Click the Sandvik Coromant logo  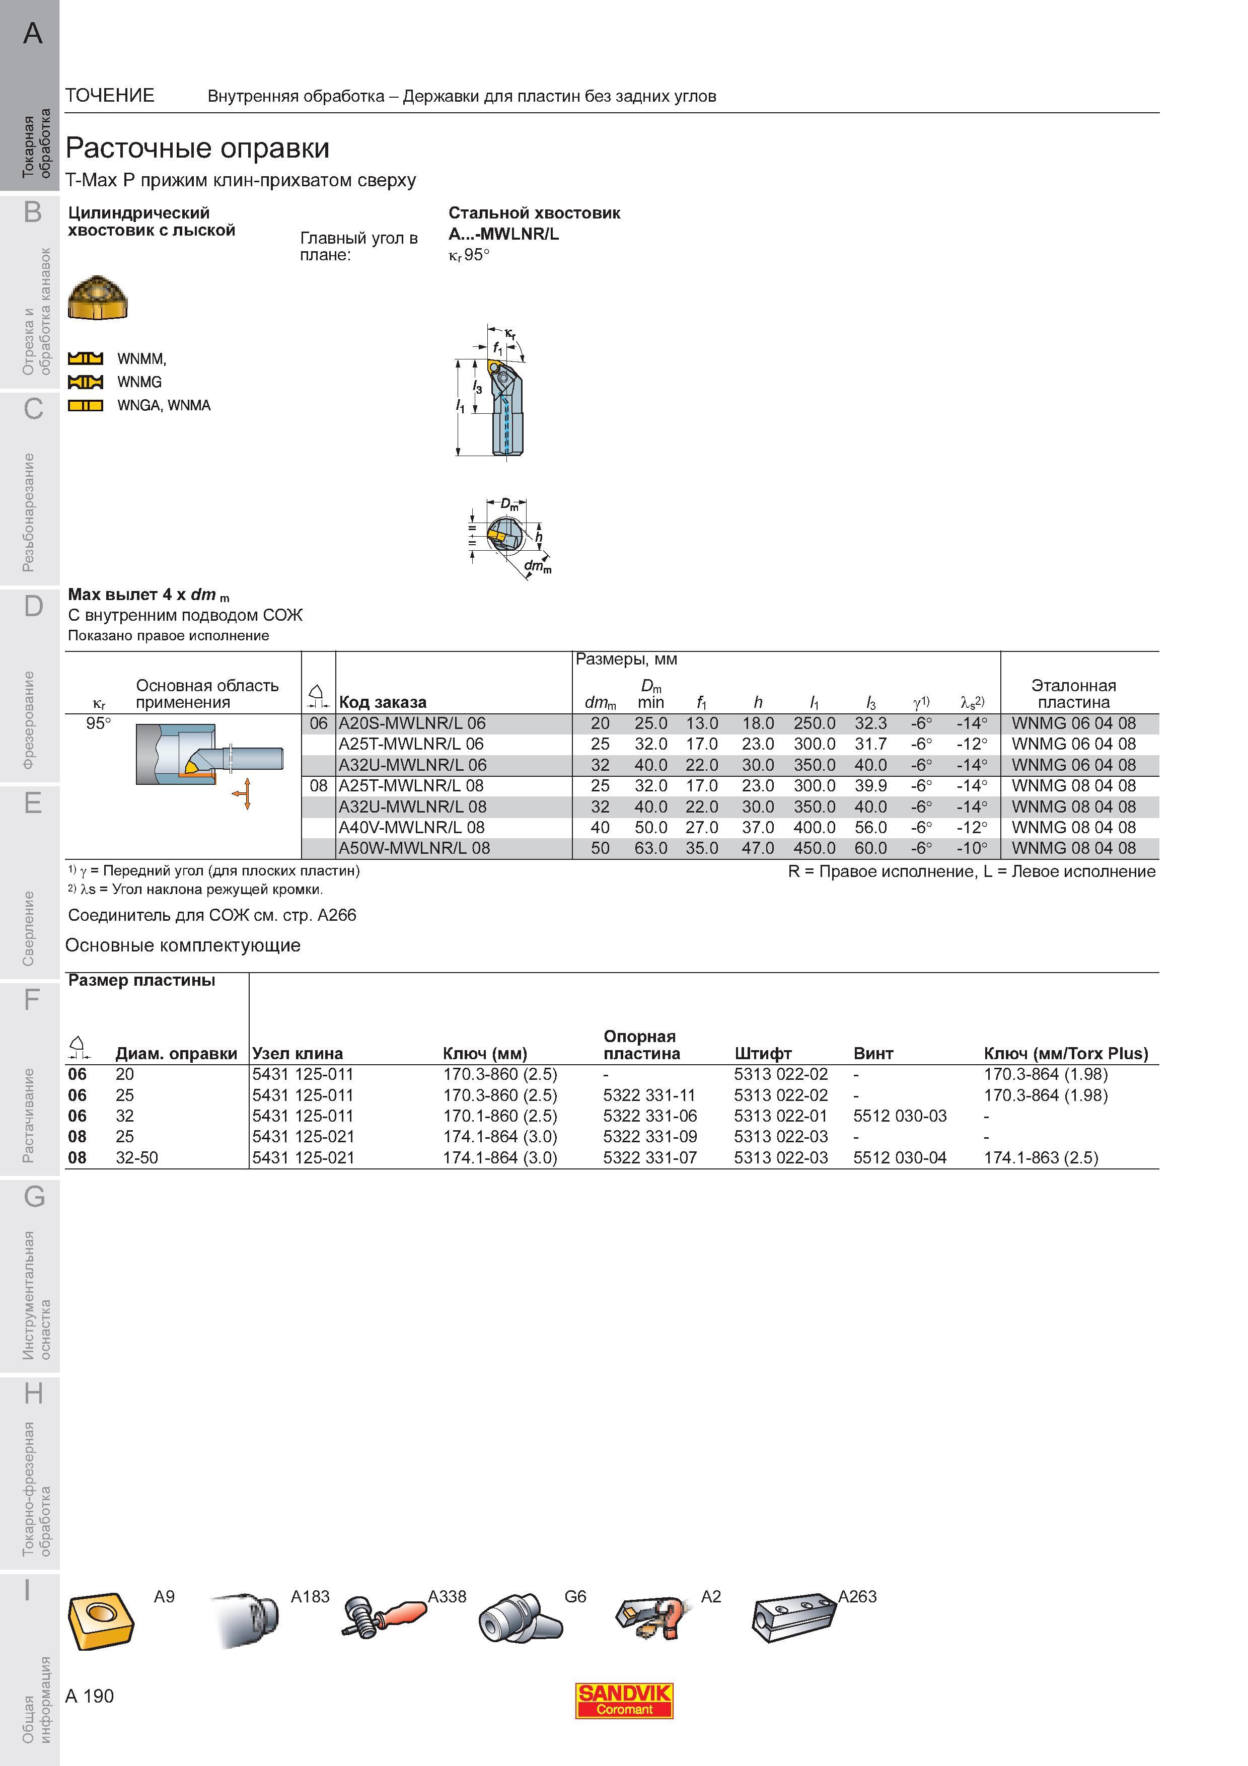click(x=624, y=1701)
